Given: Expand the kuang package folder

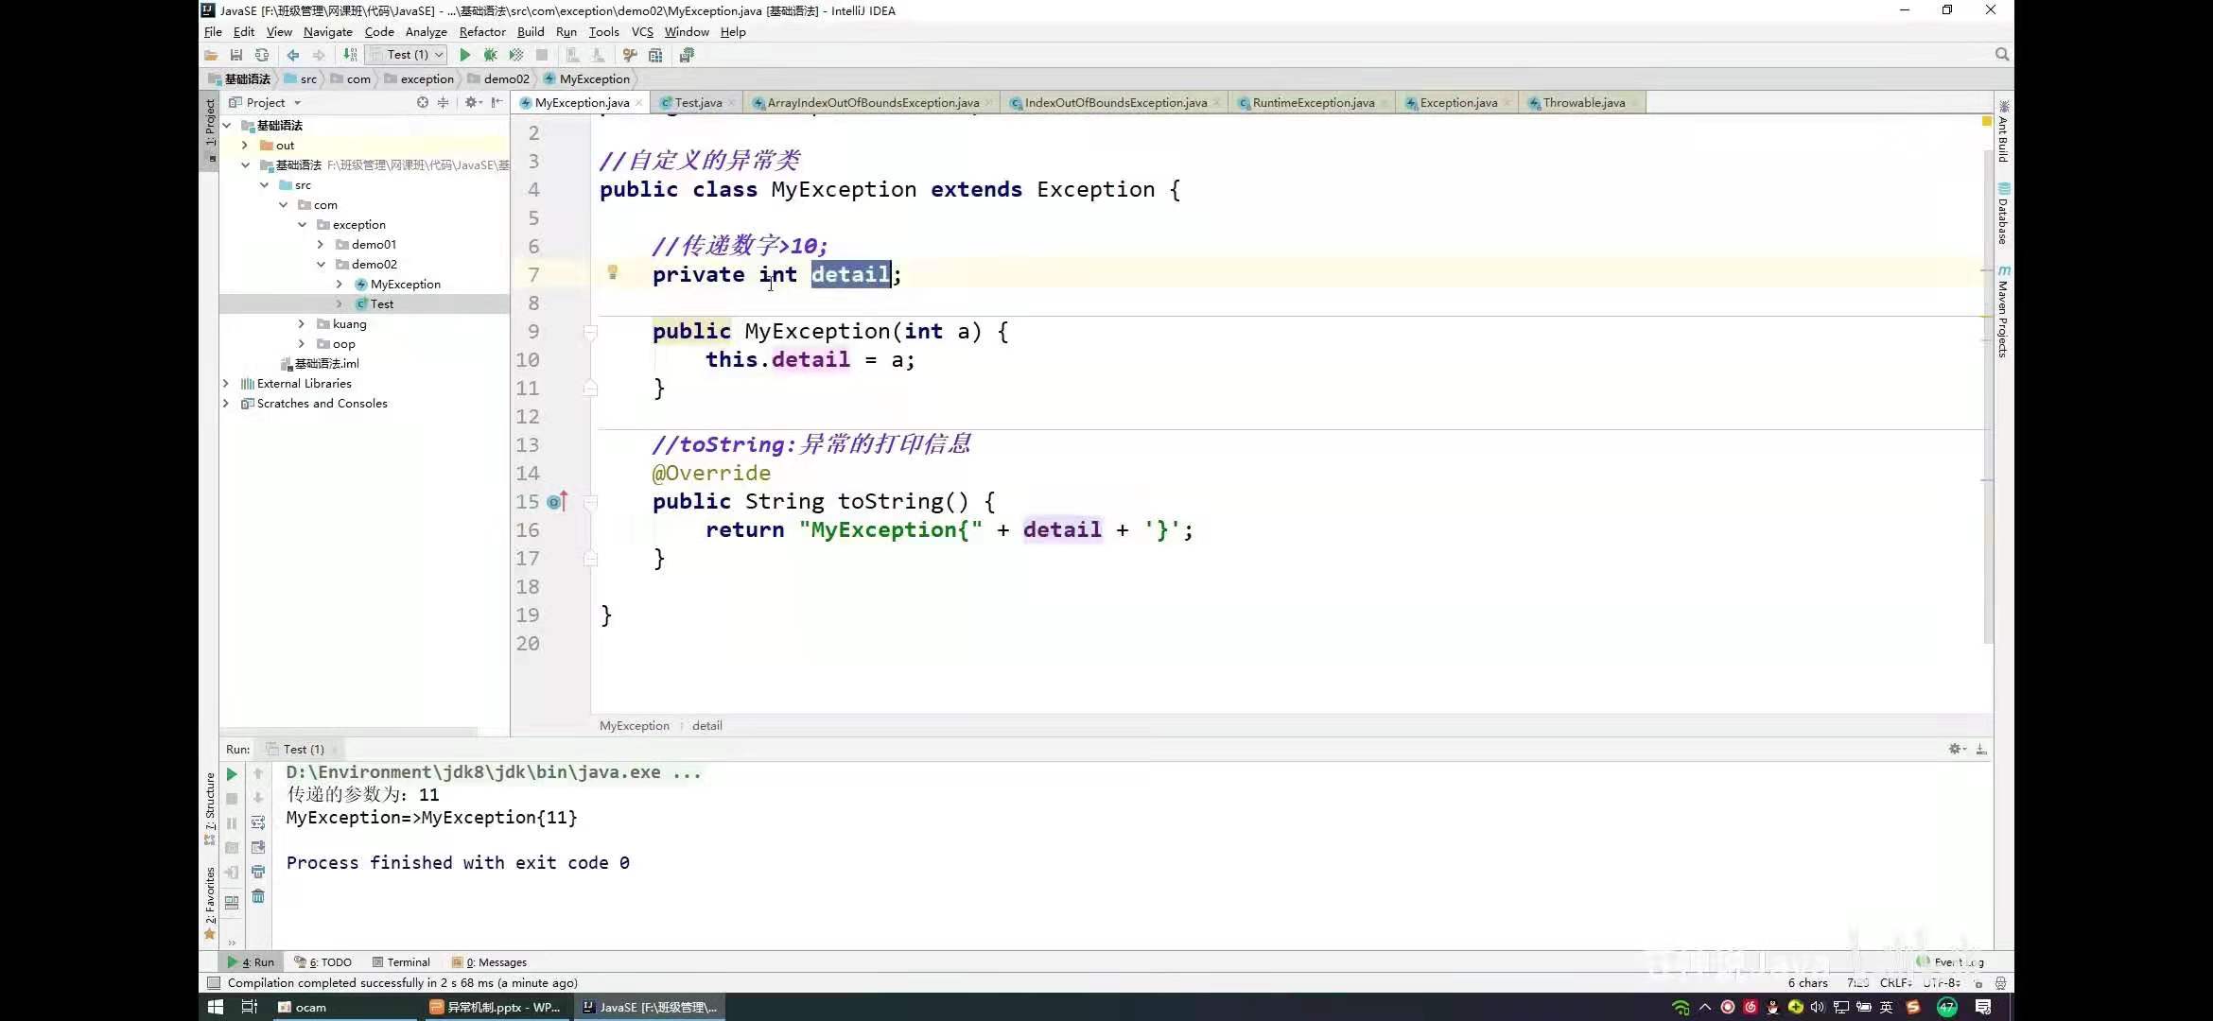Looking at the screenshot, I should 302,323.
